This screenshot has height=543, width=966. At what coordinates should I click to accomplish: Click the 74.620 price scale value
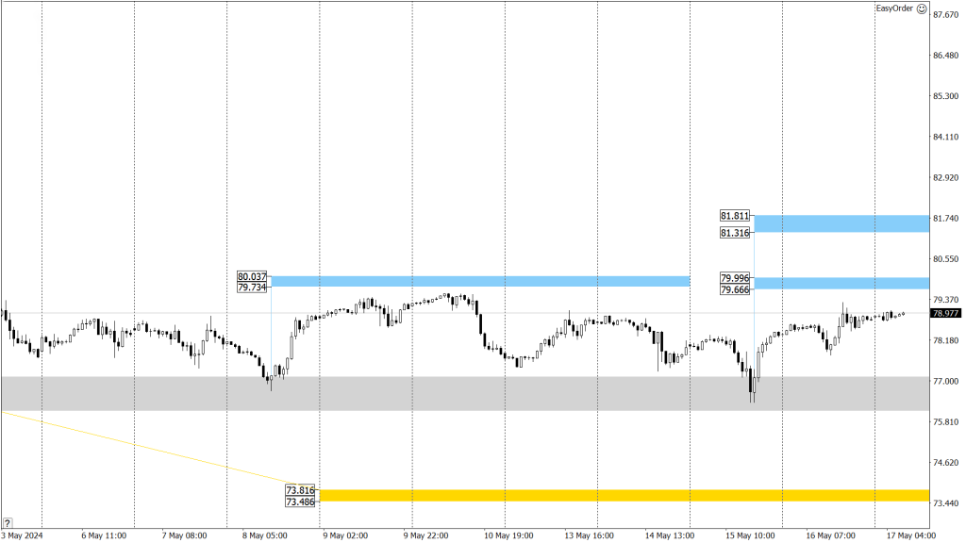(x=945, y=462)
